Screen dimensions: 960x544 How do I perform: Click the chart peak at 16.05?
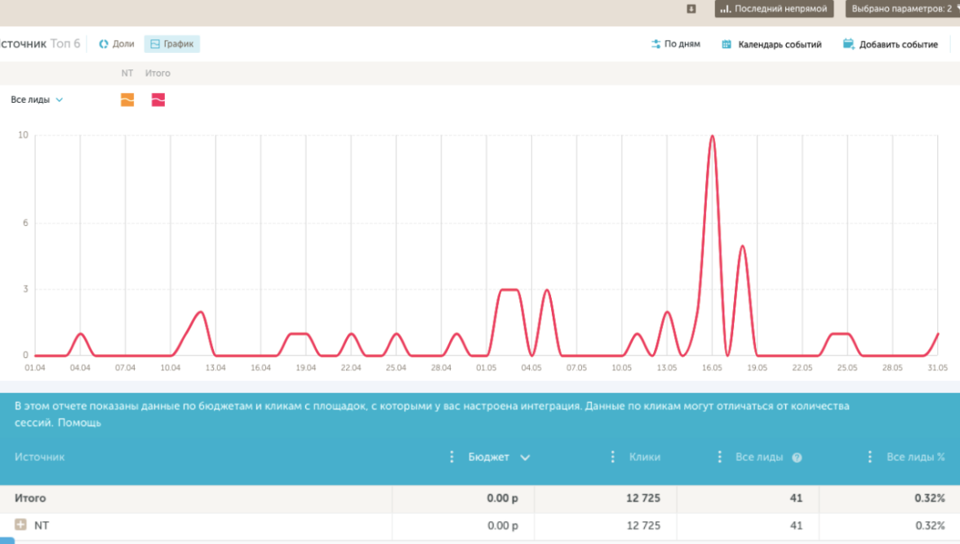[713, 136]
